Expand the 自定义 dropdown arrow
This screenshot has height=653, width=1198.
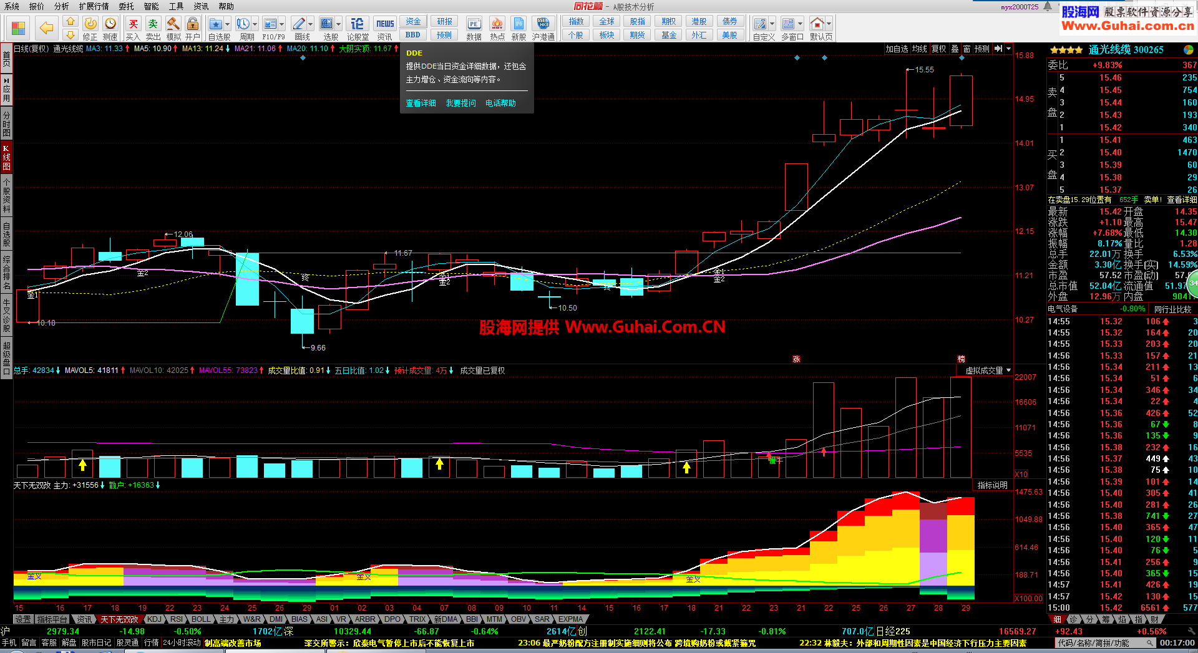[772, 24]
